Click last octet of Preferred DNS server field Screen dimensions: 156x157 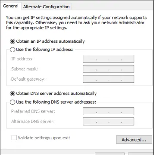pos(128,111)
